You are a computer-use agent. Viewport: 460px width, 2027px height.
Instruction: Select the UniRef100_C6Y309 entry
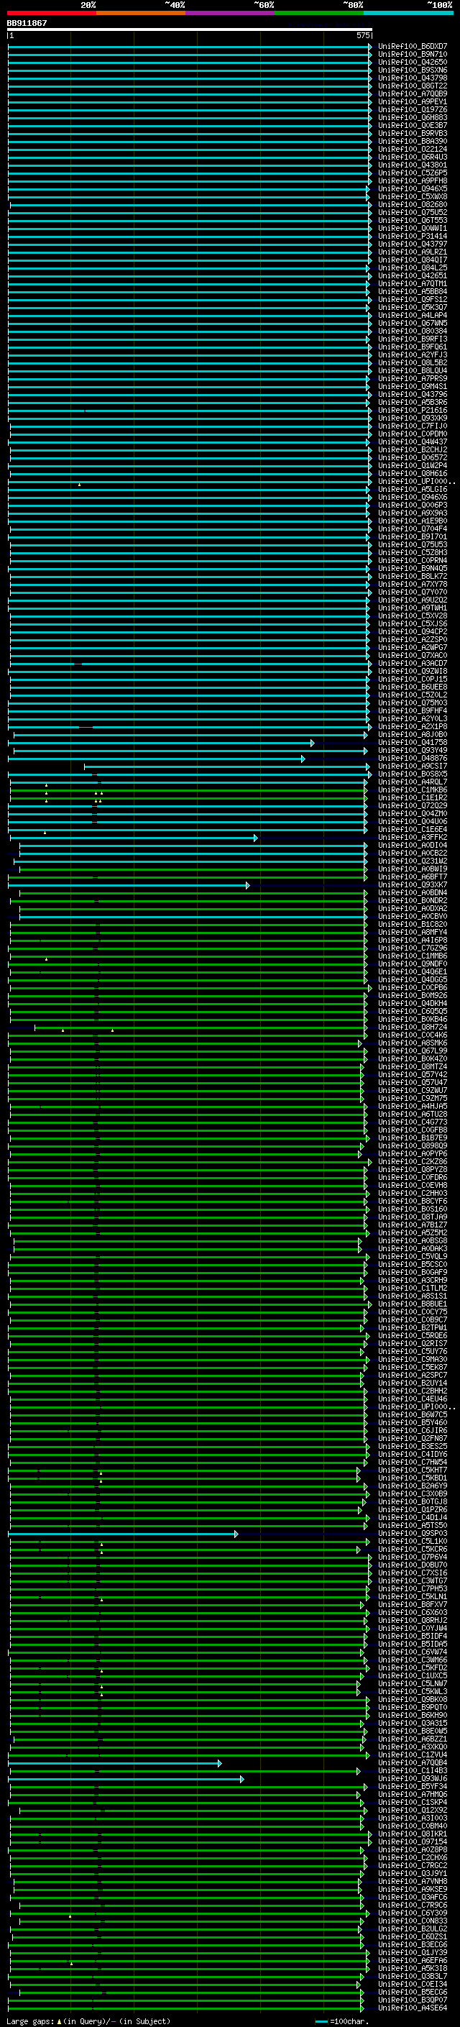[412, 1913]
